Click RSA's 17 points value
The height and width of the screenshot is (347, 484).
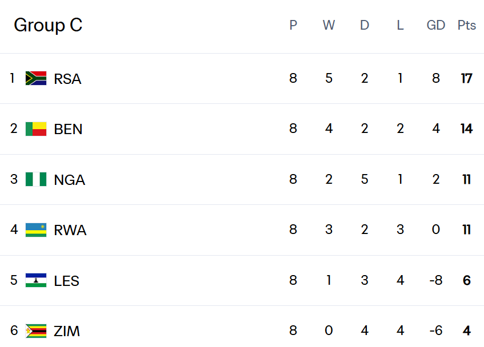466,78
